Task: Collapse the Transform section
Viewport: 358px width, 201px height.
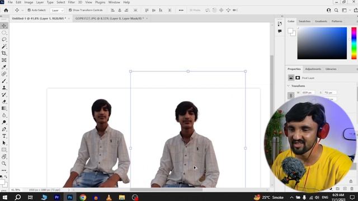Action: 289,86
